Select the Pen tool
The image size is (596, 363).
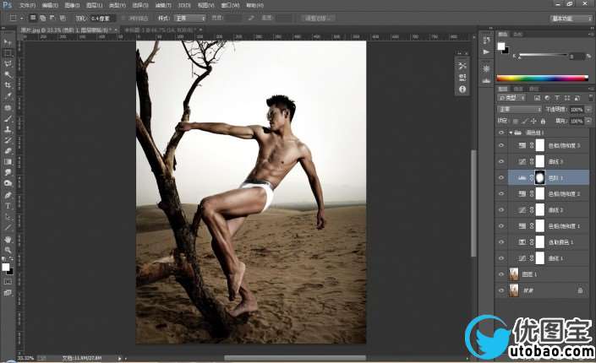pyautogui.click(x=8, y=195)
